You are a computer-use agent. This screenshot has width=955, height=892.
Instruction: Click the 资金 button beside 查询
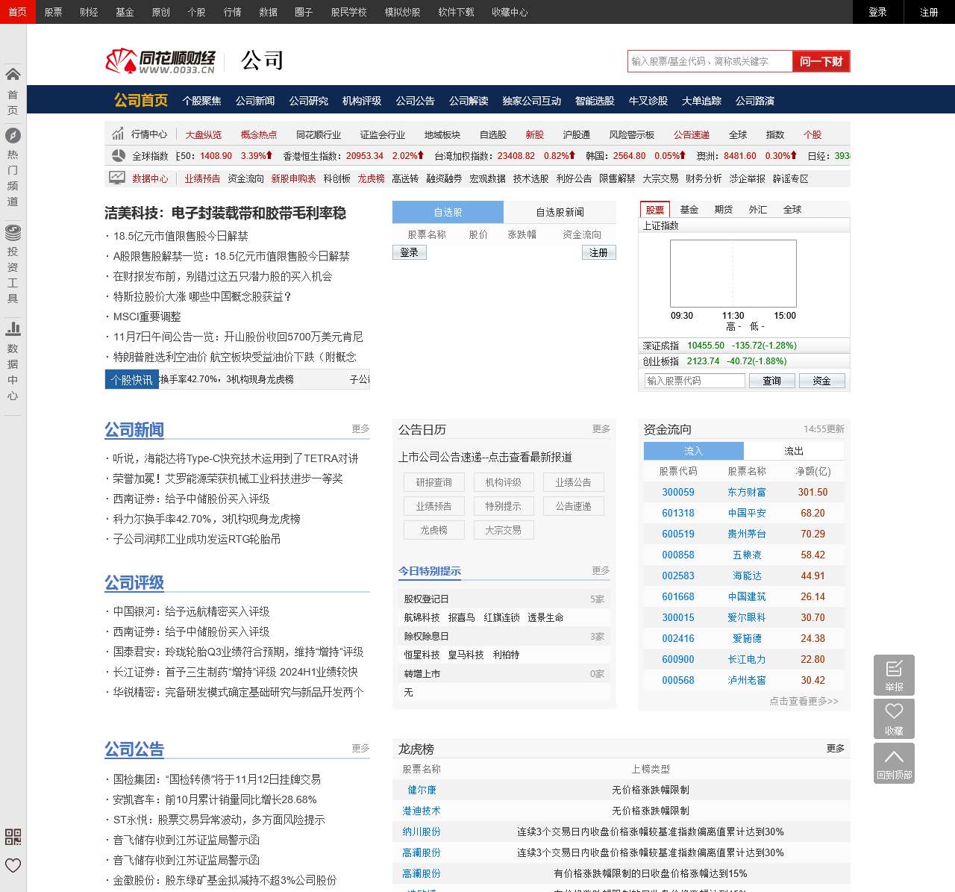821,381
